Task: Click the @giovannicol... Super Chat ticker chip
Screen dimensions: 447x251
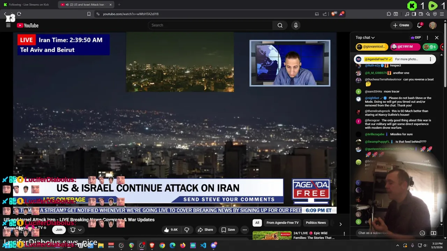Action: [x=372, y=47]
